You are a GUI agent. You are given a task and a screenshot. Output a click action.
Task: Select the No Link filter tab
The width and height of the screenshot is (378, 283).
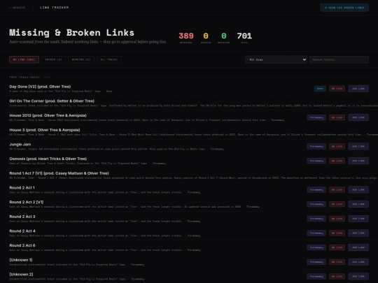[24, 59]
